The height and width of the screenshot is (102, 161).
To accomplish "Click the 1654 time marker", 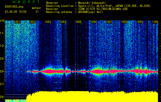I will 63,22.
